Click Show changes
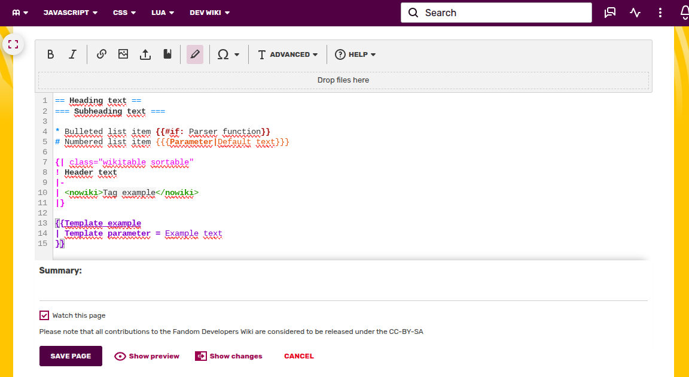Screen dimensions: 689x377 click(228, 355)
